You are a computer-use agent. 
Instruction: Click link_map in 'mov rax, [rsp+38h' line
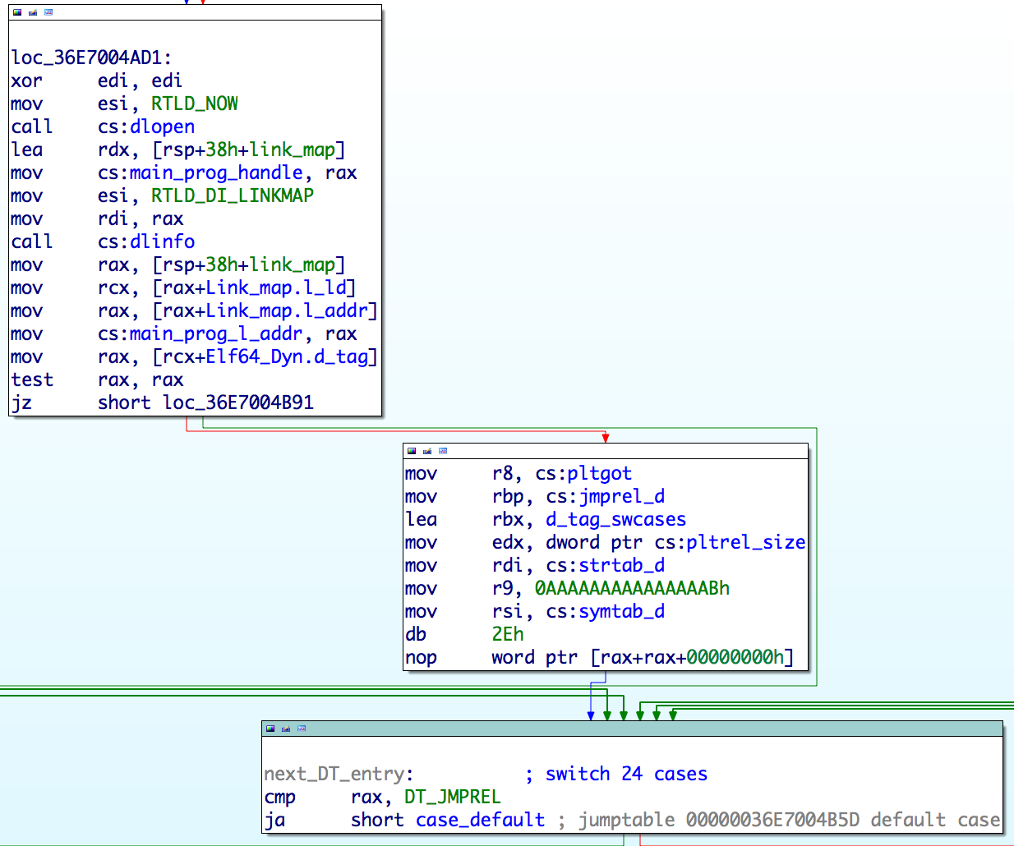point(293,264)
